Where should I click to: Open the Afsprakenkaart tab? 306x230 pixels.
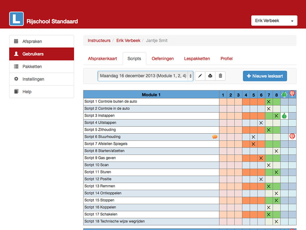[102, 59]
